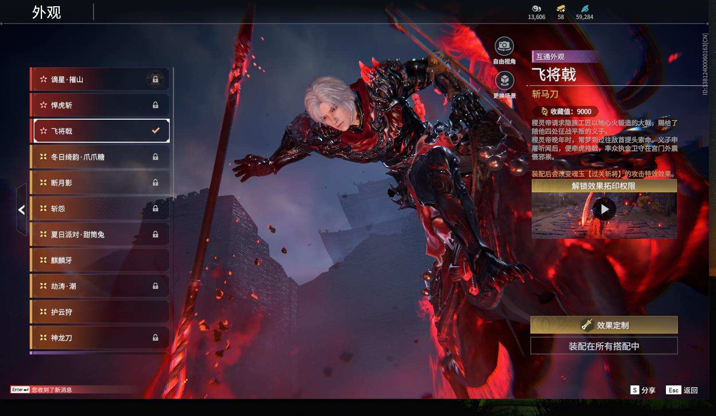Select the 麒麟牙 skin row

[x=100, y=260]
